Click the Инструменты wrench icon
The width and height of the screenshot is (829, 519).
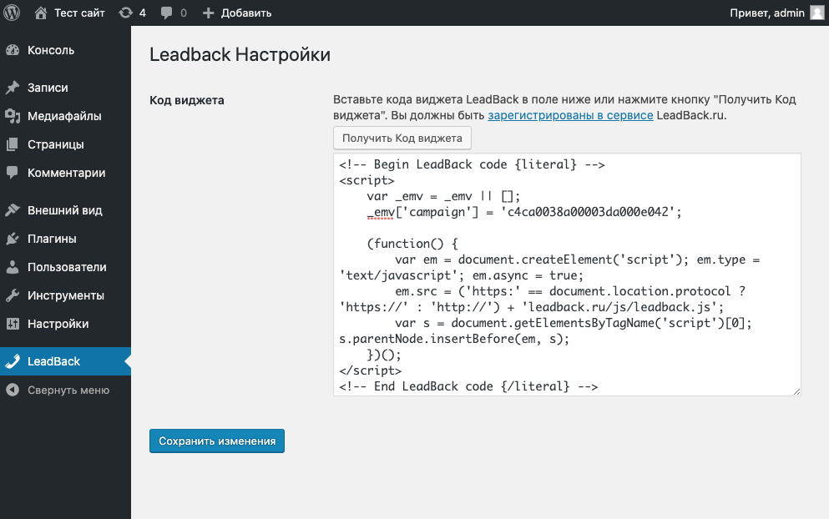coord(13,295)
